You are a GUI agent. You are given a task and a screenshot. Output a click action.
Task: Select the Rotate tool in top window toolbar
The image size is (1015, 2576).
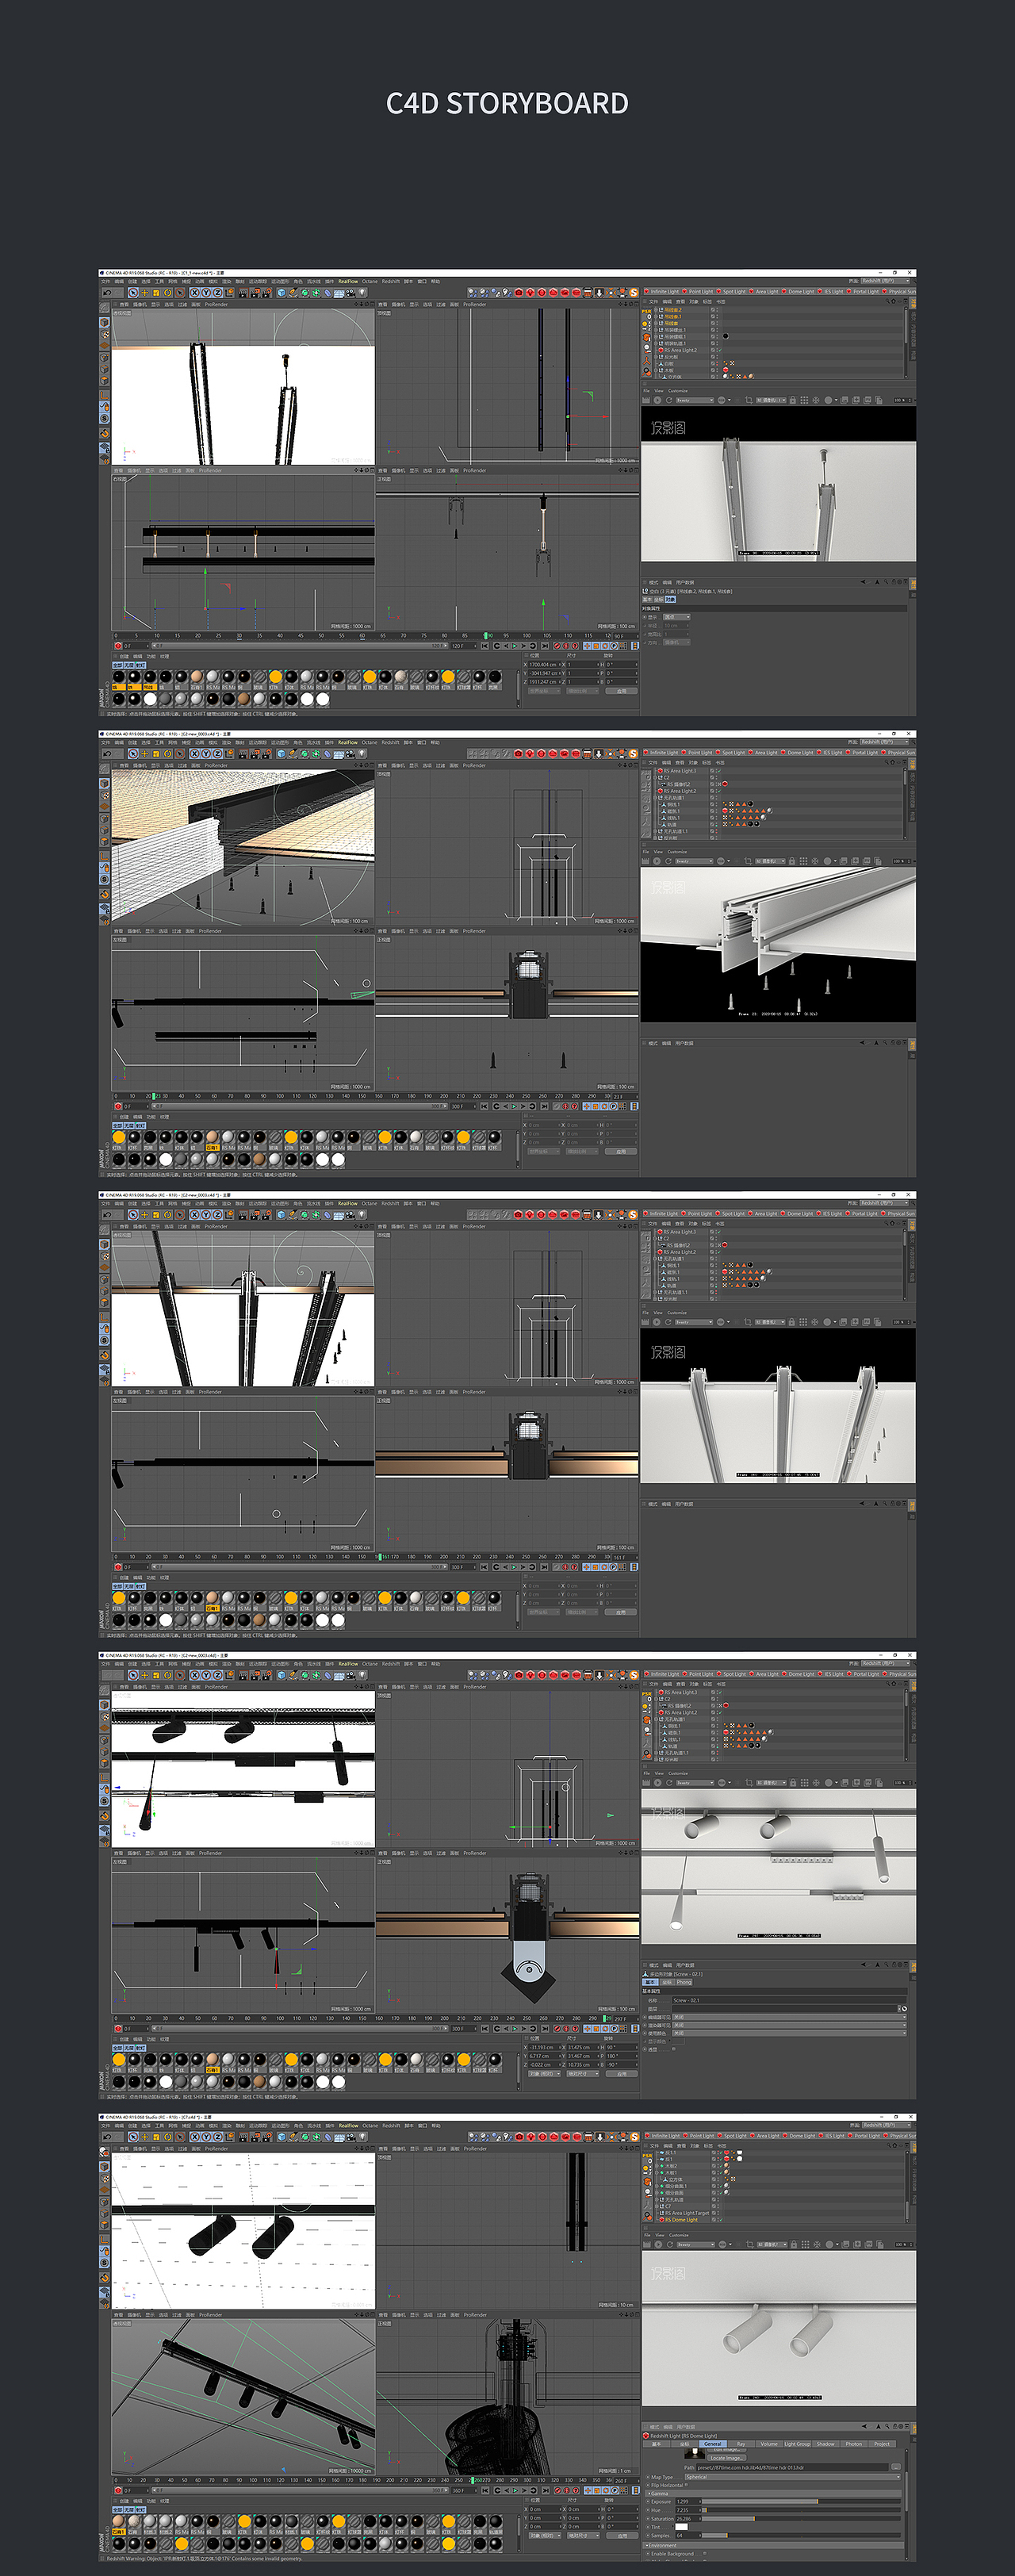pyautogui.click(x=168, y=293)
